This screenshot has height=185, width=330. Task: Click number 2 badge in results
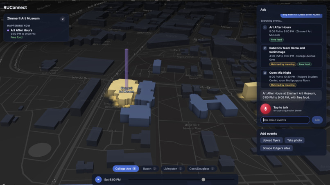[x=265, y=48]
